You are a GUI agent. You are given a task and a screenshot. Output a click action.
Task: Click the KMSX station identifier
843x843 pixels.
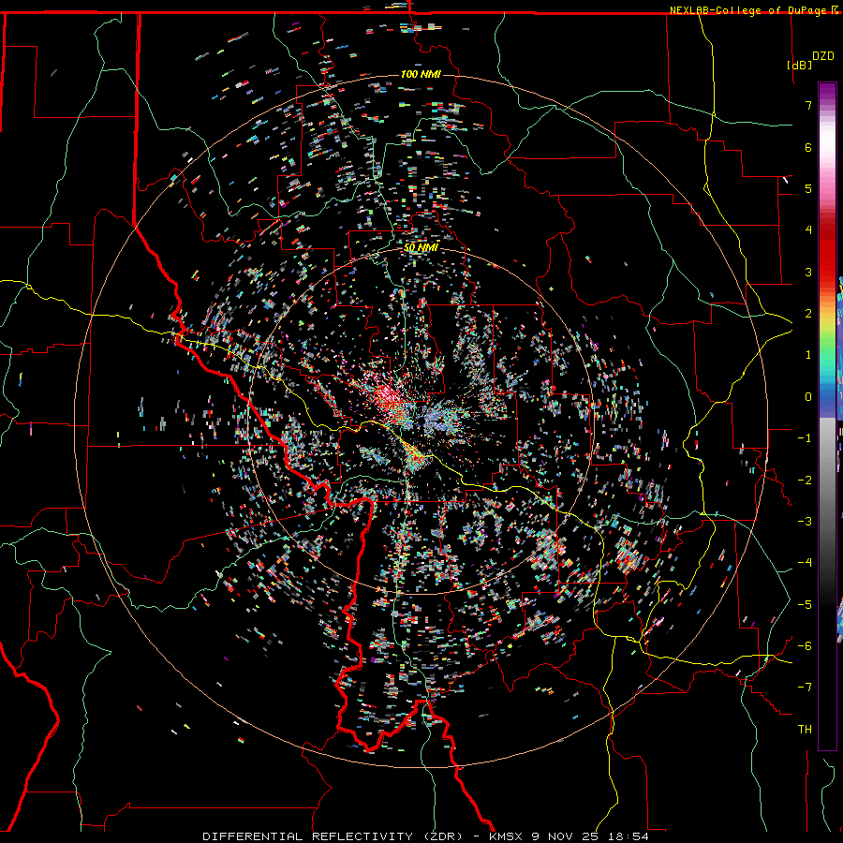coord(508,836)
